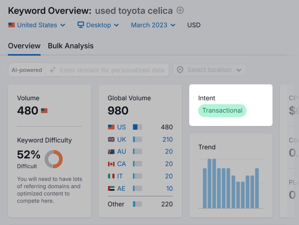The height and width of the screenshot is (225, 299).
Task: Click the tallest bar in Trend chart
Action: pos(210,183)
